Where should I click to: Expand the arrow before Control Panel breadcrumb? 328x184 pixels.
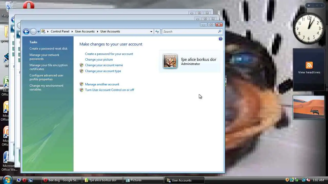point(48,31)
